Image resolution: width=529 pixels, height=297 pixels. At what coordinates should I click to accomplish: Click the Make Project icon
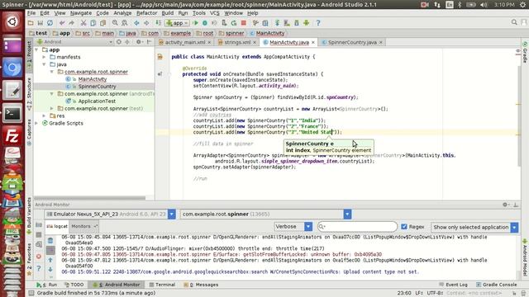point(158,23)
